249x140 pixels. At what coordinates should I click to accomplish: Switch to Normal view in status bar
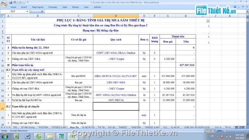coord(207,131)
